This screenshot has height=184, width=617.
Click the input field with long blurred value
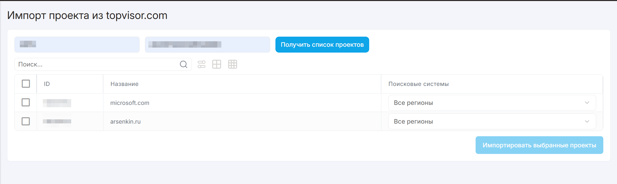tap(207, 45)
